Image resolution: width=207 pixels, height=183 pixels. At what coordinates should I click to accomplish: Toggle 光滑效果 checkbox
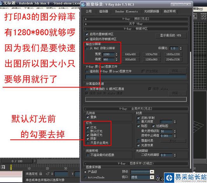coord(138,145)
